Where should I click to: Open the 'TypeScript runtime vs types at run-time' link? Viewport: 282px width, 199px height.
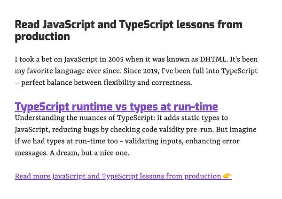point(116,107)
